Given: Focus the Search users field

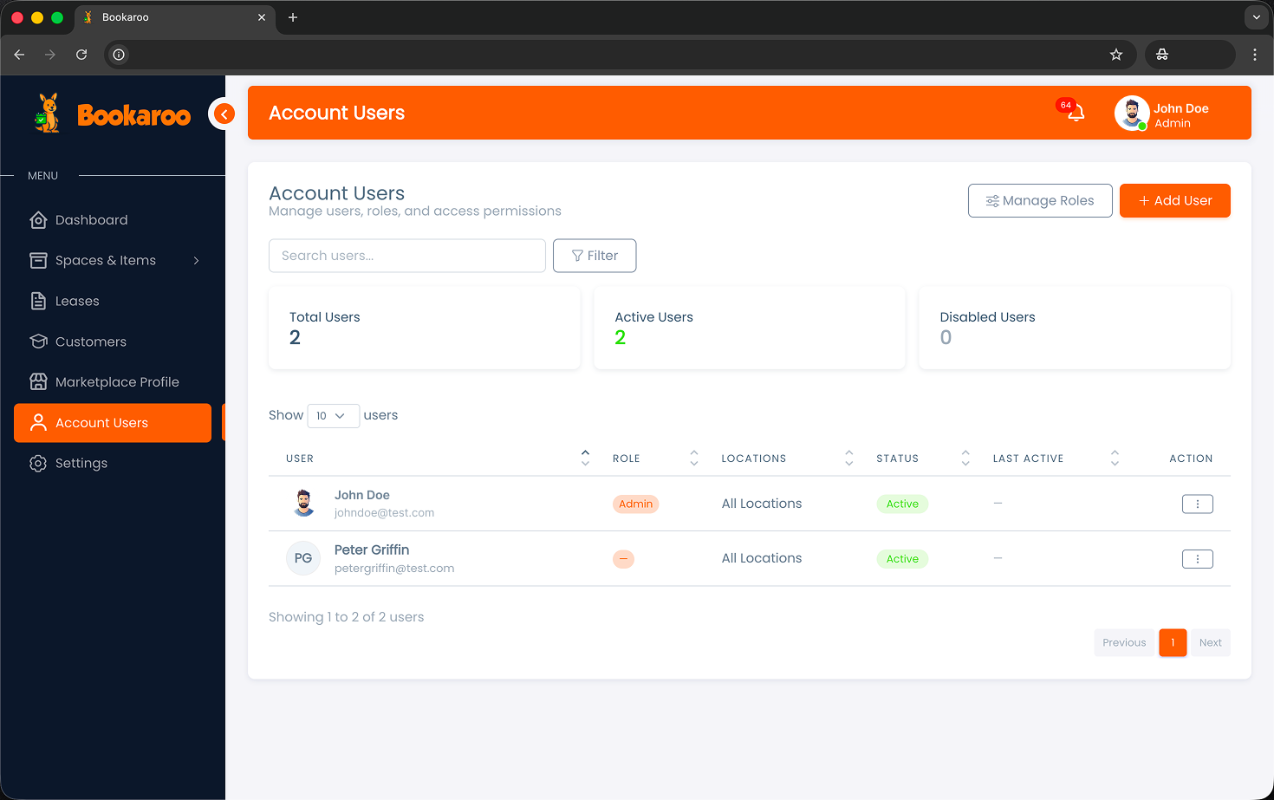Looking at the screenshot, I should pyautogui.click(x=406, y=256).
